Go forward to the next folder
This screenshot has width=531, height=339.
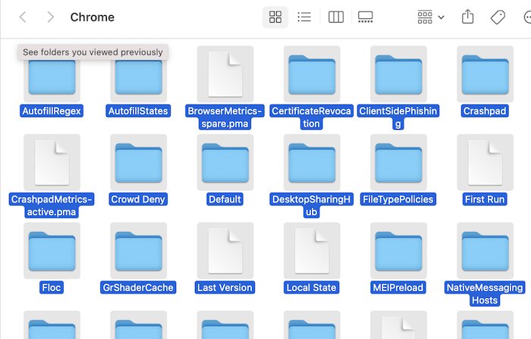[x=50, y=17]
